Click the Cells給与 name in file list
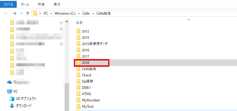The image size is (237, 111). pos(89,69)
